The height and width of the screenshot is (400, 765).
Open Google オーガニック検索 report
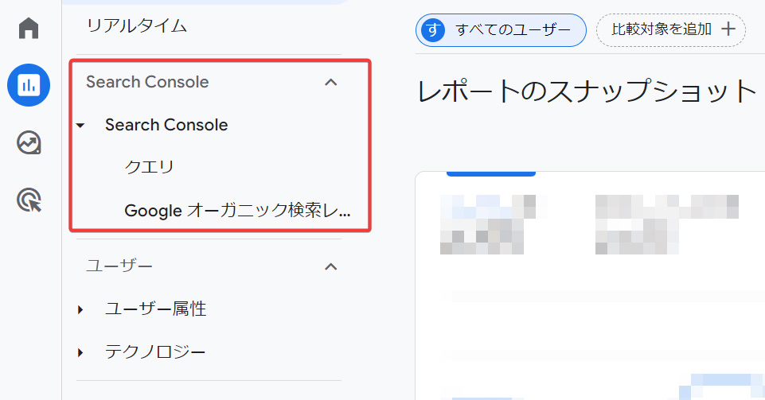click(x=237, y=211)
